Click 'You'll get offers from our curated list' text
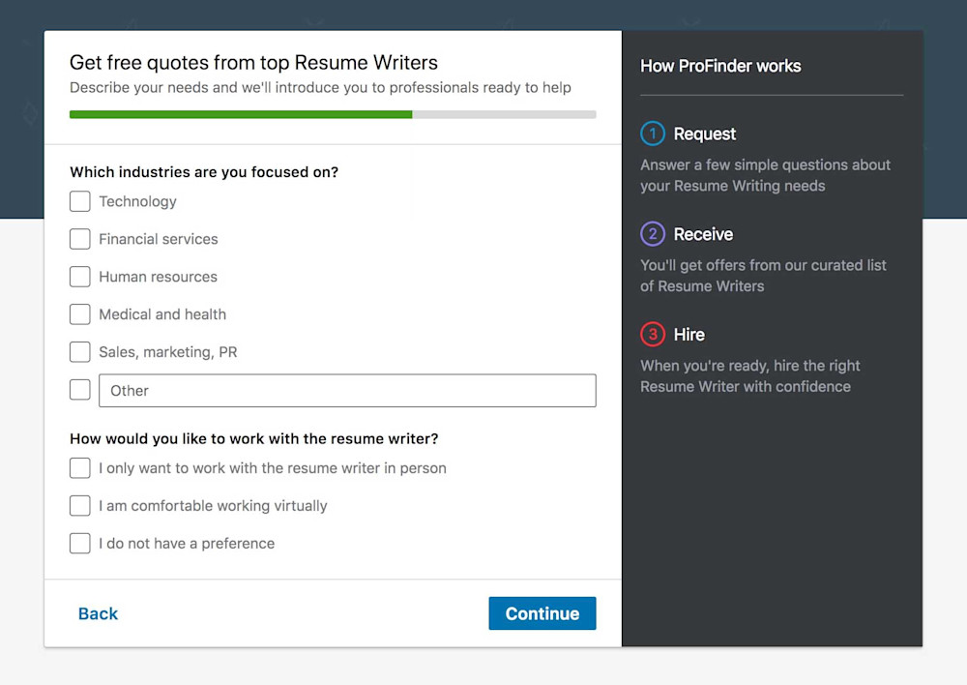The height and width of the screenshot is (685, 967). pos(764,276)
